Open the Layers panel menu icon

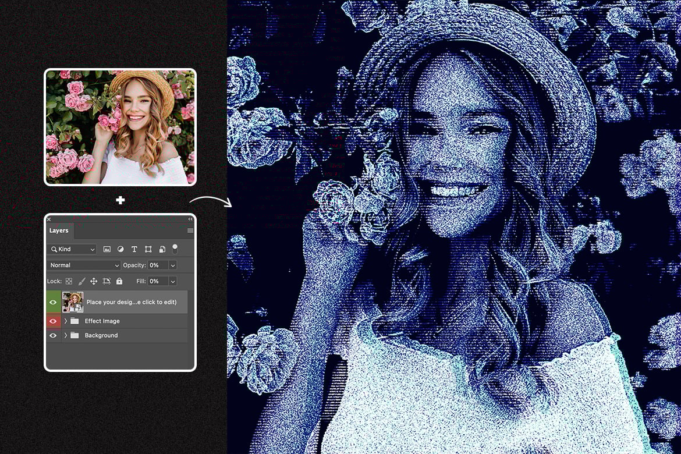[190, 230]
